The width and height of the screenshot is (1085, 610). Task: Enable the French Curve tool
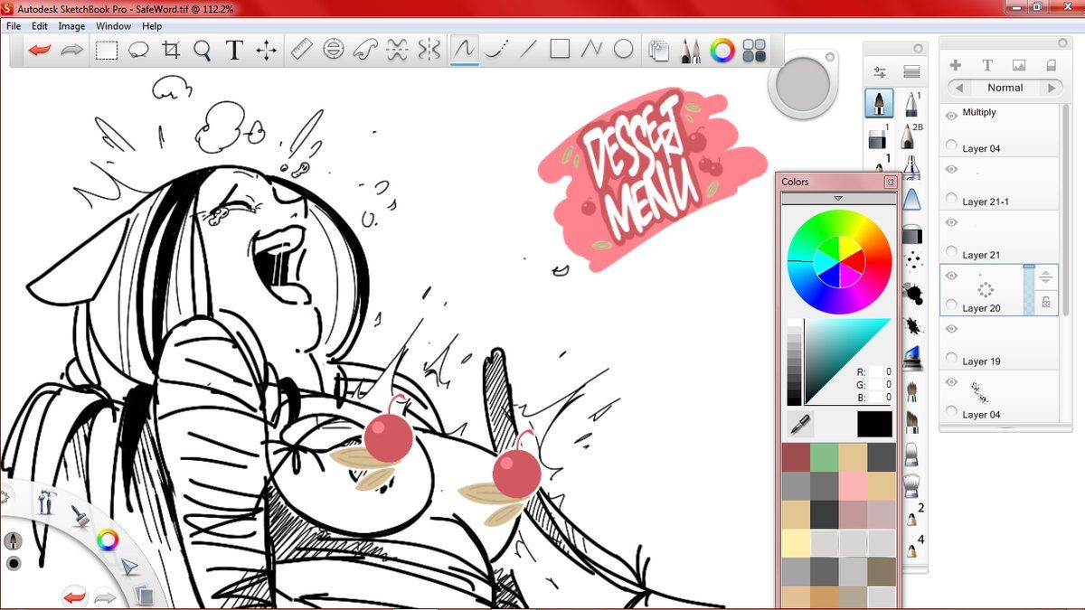(x=364, y=50)
